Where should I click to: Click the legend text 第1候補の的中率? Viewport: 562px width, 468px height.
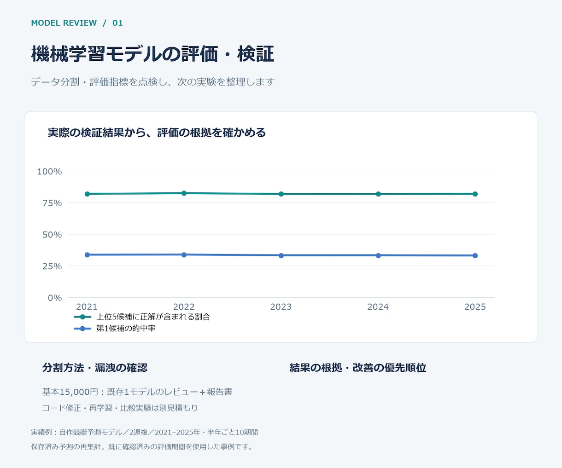pos(126,329)
